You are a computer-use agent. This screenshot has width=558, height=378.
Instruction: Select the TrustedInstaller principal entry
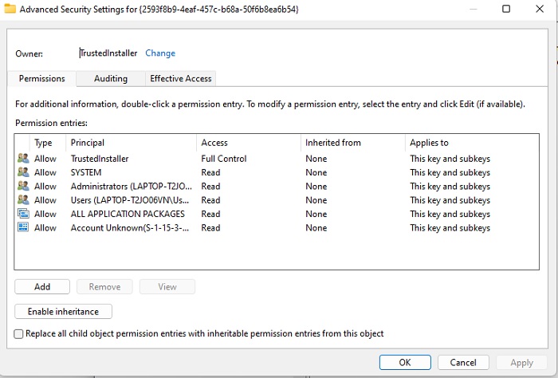[100, 159]
